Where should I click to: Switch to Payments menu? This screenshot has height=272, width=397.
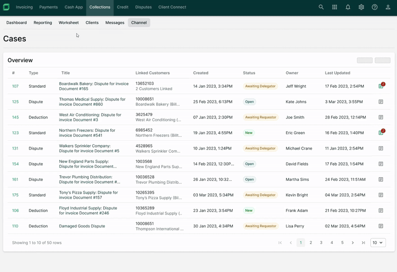[48, 7]
